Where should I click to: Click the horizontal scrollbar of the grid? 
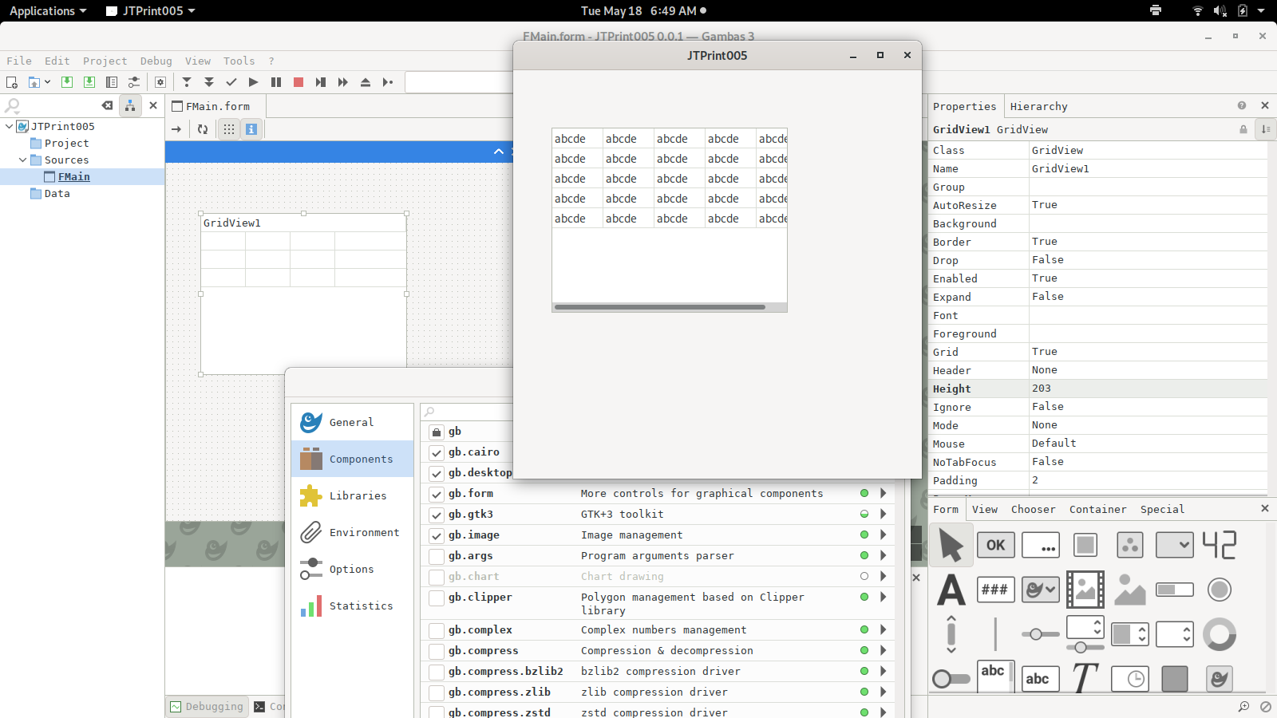point(659,307)
